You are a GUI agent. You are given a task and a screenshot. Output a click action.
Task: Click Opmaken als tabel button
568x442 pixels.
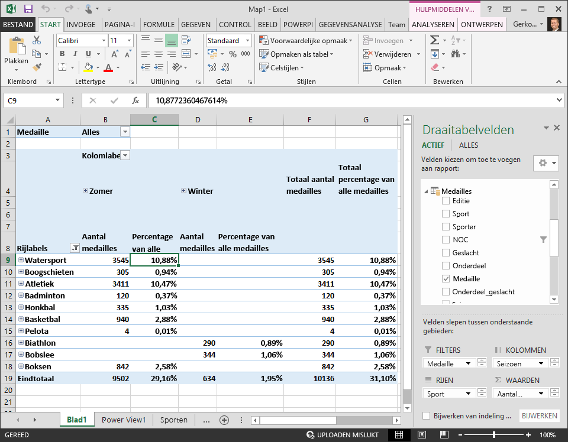pos(296,54)
